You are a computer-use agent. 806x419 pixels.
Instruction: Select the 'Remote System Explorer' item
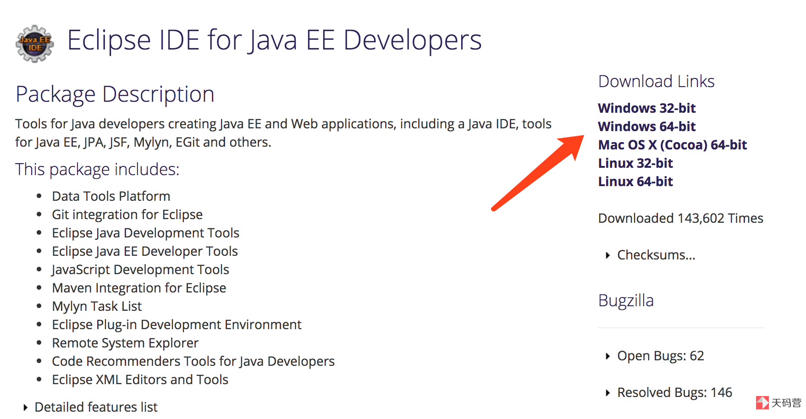(125, 343)
